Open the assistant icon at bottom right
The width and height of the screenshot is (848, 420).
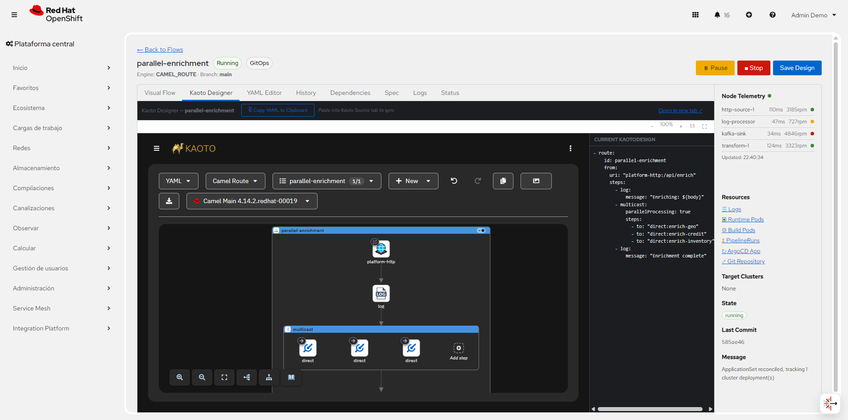[830, 404]
